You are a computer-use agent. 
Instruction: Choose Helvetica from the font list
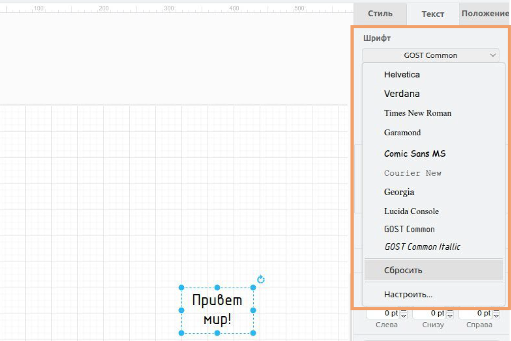pos(402,74)
